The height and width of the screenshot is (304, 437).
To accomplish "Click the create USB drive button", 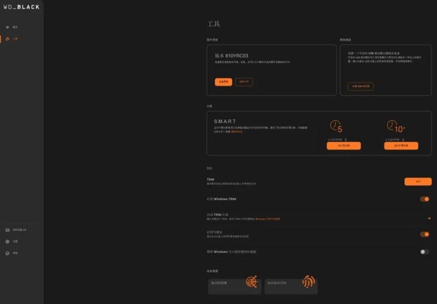I will coord(361,86).
